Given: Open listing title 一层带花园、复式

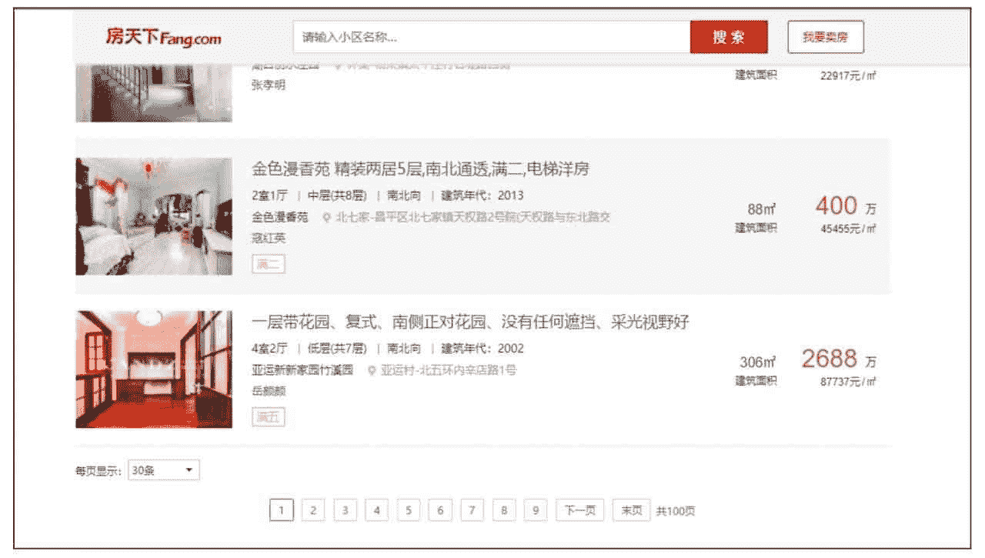Looking at the screenshot, I should tap(470, 322).
